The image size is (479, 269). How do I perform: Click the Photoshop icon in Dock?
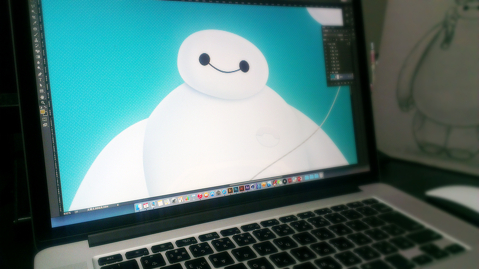(236, 189)
